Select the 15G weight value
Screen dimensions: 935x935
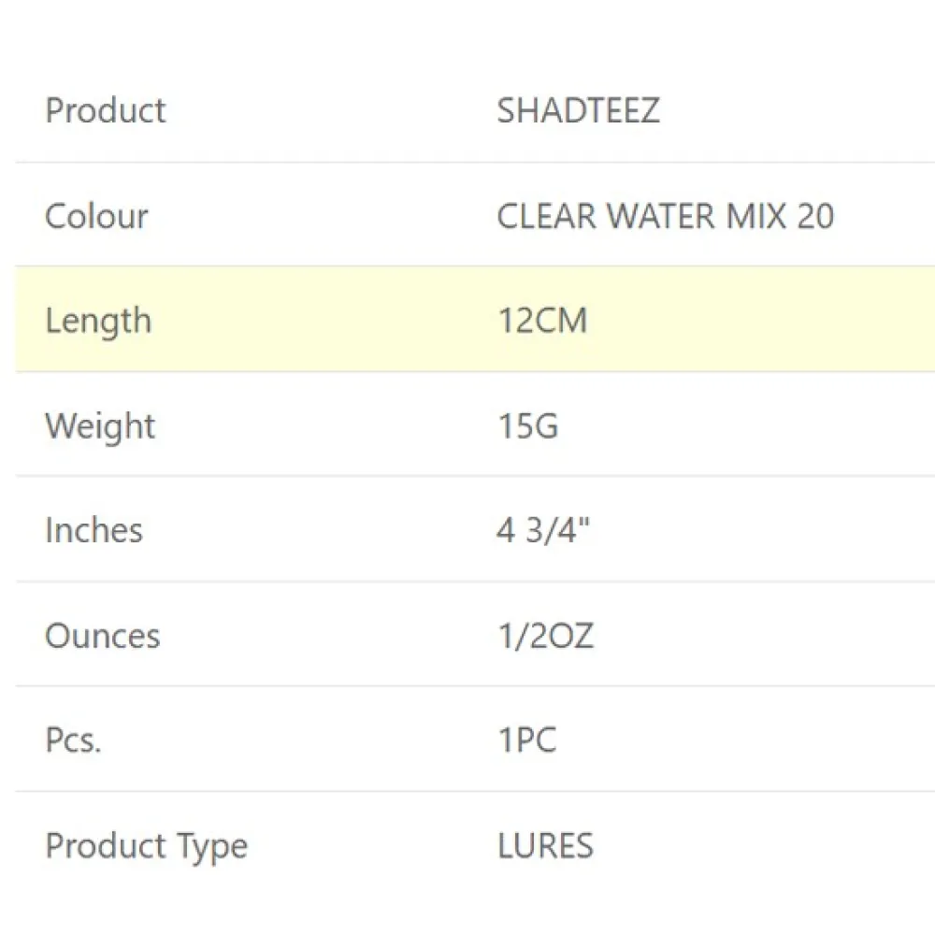pos(527,426)
